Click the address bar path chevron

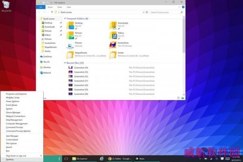[59, 12]
